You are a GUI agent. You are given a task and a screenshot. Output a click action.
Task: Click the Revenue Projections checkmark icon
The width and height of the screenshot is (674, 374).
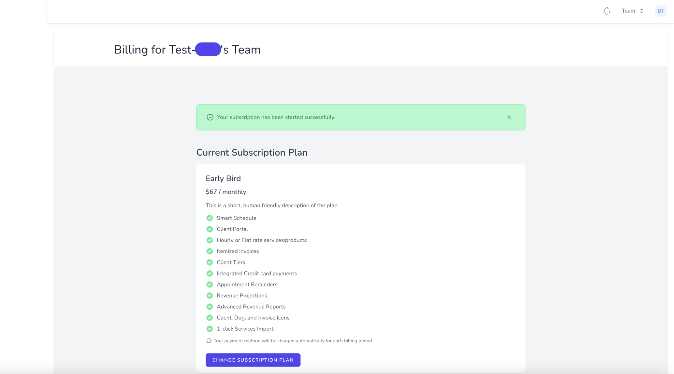pos(210,296)
